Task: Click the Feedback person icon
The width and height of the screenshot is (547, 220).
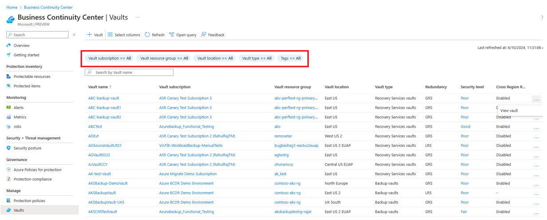Action: (x=204, y=35)
